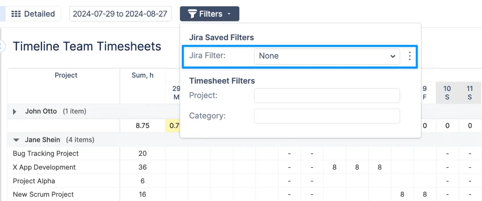Click the date range 2024-07-29 to 2024-08-27 field
482x201 pixels.
point(120,14)
